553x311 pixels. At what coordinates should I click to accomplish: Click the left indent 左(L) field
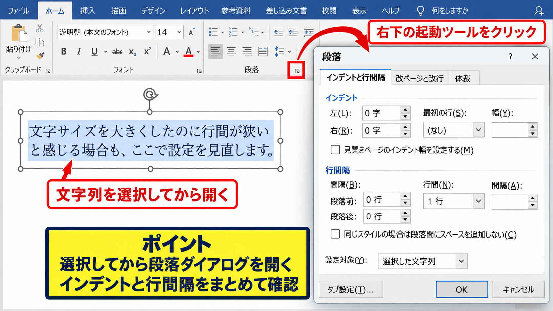point(386,113)
